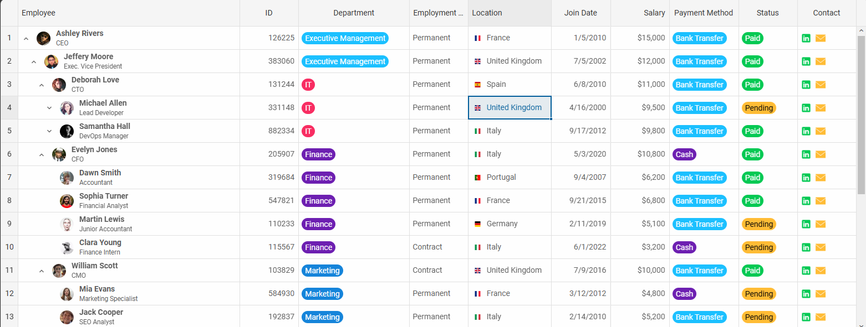Expand Michael Allen's row
Image resolution: width=866 pixels, height=327 pixels.
pyautogui.click(x=49, y=108)
